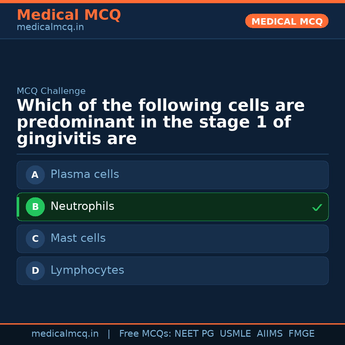
Task: Click the green highlight bar beside option B
Action: pyautogui.click(x=18, y=207)
